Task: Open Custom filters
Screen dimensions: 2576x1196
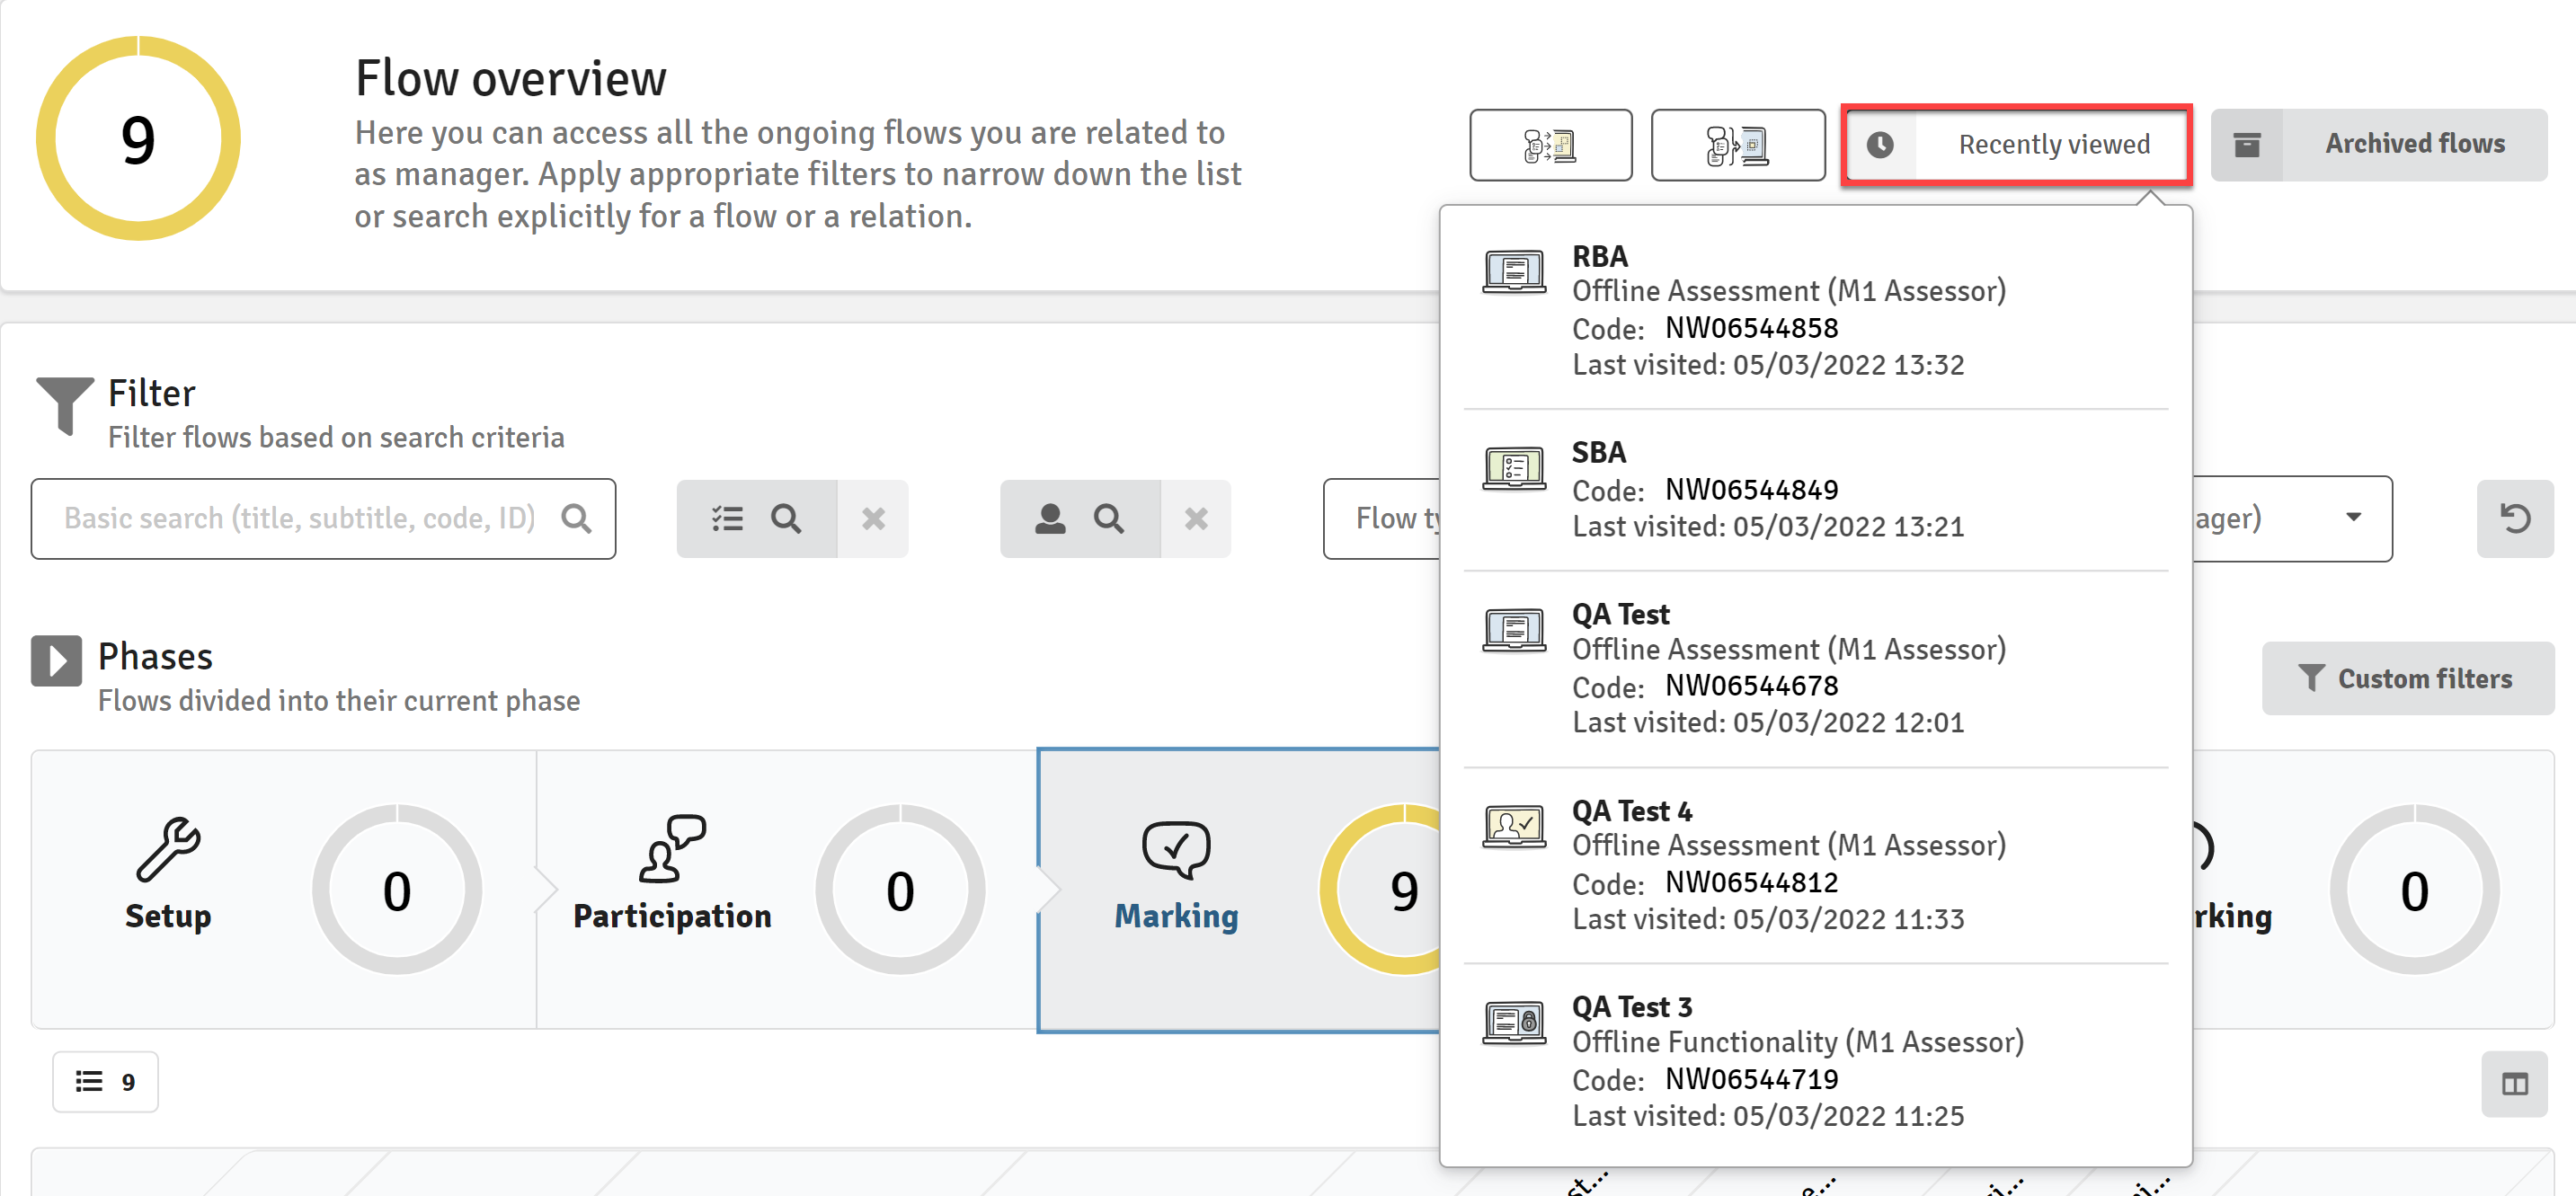Action: (2407, 679)
